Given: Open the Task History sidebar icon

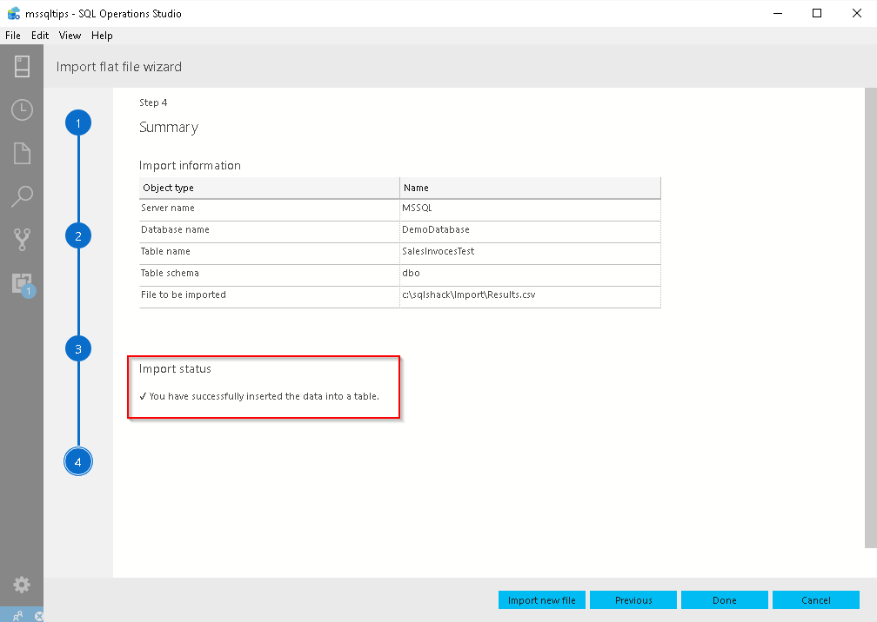Looking at the screenshot, I should click(22, 110).
